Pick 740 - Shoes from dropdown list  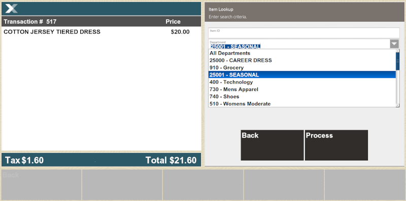(x=302, y=96)
